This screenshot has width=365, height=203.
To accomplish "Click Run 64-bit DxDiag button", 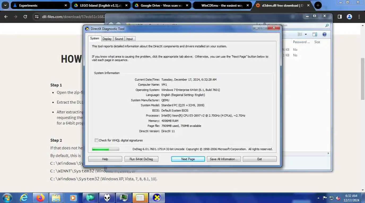I will tap(141, 159).
